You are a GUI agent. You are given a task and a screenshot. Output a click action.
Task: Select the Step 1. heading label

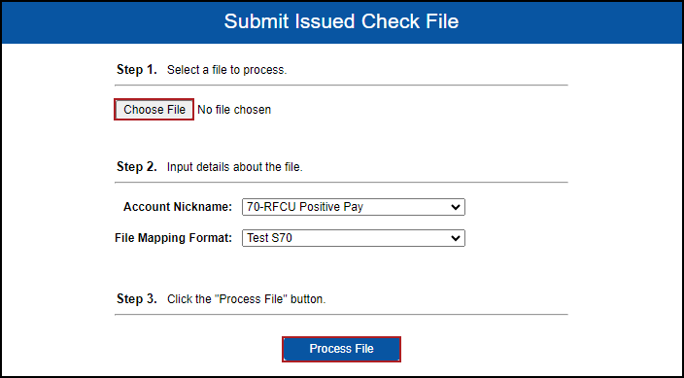point(137,69)
